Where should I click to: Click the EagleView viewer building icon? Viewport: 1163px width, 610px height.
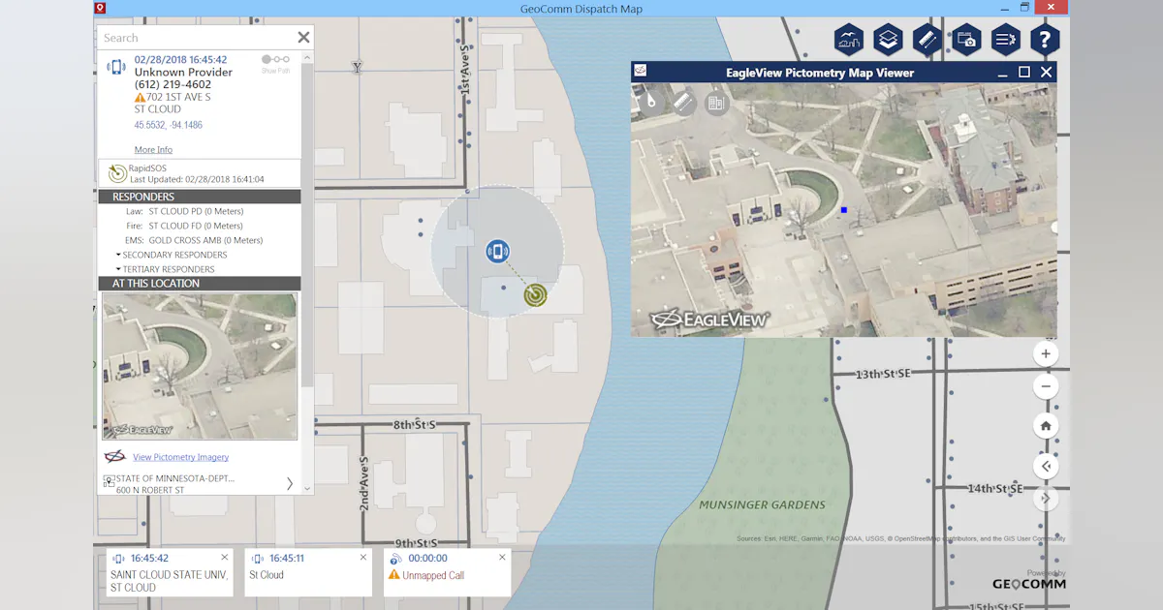(716, 102)
